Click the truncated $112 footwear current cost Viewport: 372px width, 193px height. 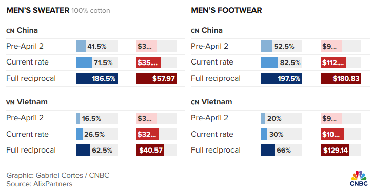tap(333, 62)
